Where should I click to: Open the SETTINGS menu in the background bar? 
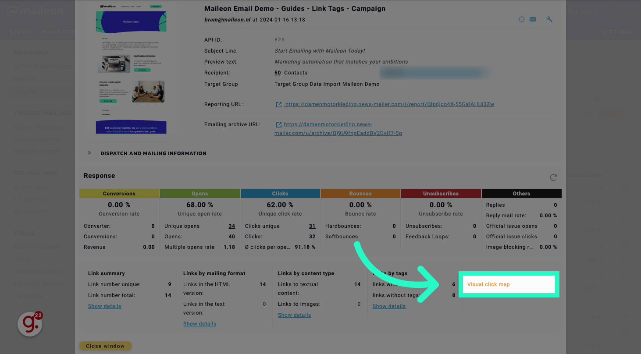click(x=617, y=32)
